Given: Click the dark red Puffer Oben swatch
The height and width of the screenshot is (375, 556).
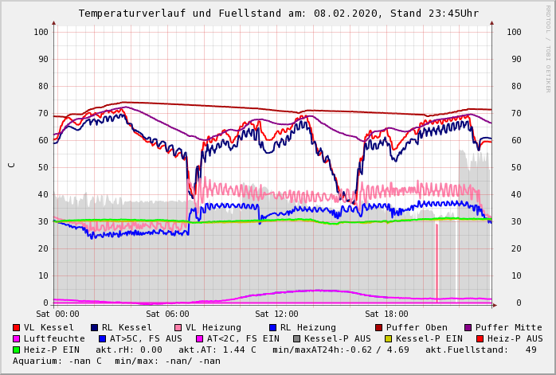Looking at the screenshot, I should pyautogui.click(x=379, y=327).
